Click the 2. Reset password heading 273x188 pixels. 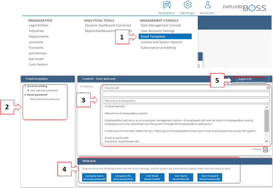coord(36,95)
